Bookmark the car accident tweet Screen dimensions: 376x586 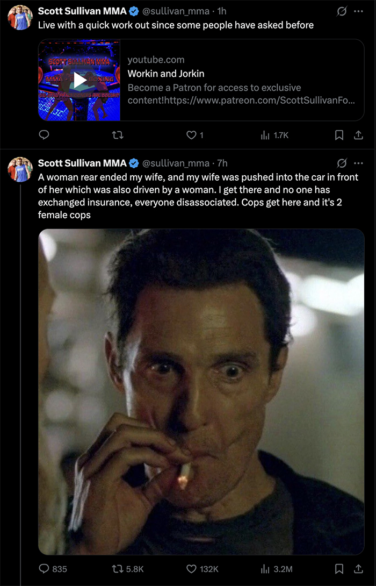[x=339, y=568]
